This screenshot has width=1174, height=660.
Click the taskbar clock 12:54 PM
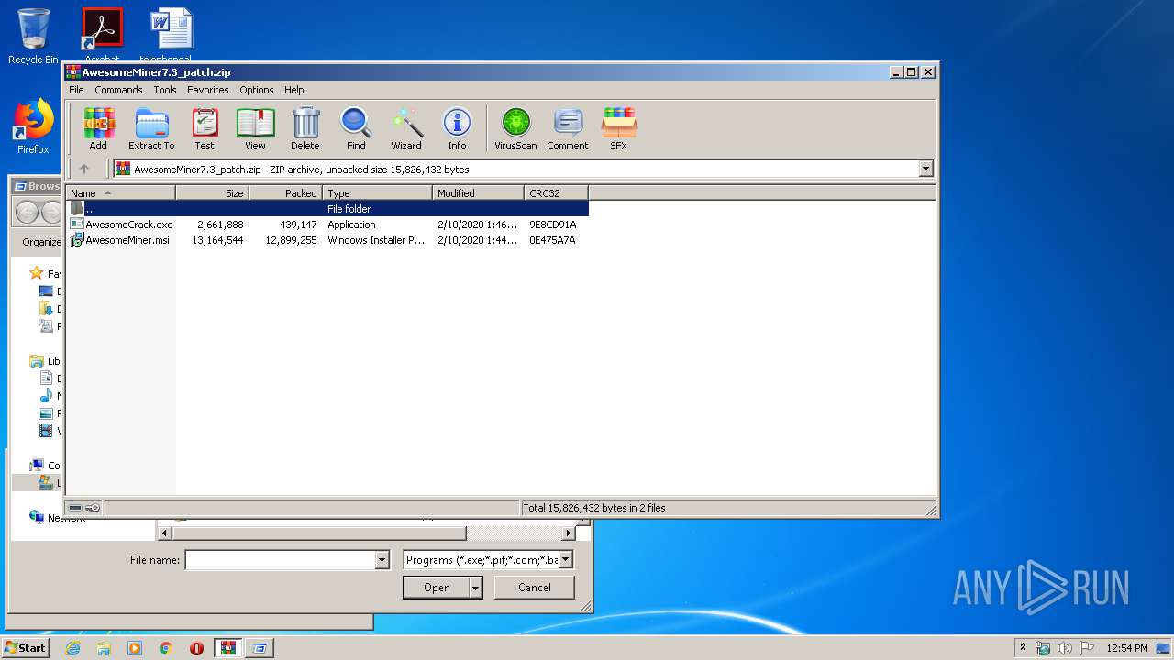[1127, 648]
